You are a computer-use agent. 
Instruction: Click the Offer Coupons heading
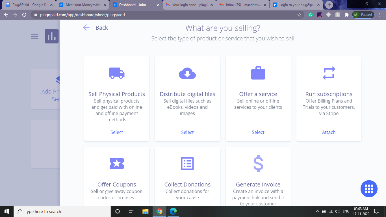(117, 185)
